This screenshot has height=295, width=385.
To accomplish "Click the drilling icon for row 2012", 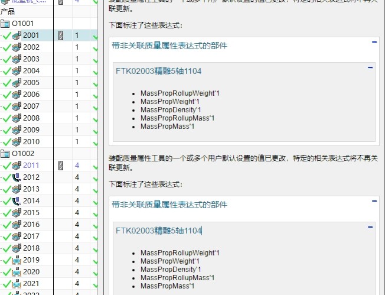I will click(x=17, y=177).
